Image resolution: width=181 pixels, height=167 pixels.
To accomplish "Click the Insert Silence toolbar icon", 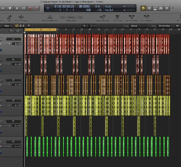I will pyautogui.click(x=146, y=17).
